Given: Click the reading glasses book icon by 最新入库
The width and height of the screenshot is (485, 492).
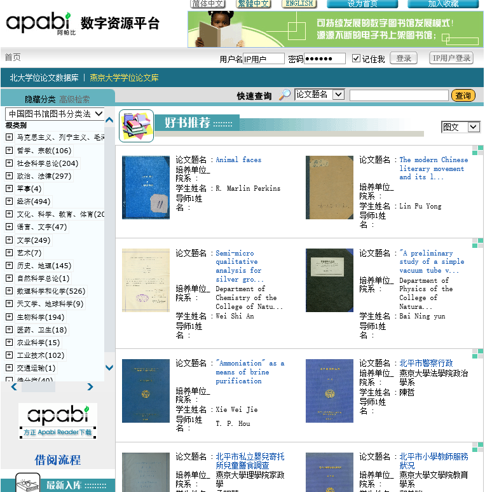Looking at the screenshot, I should click(27, 482).
